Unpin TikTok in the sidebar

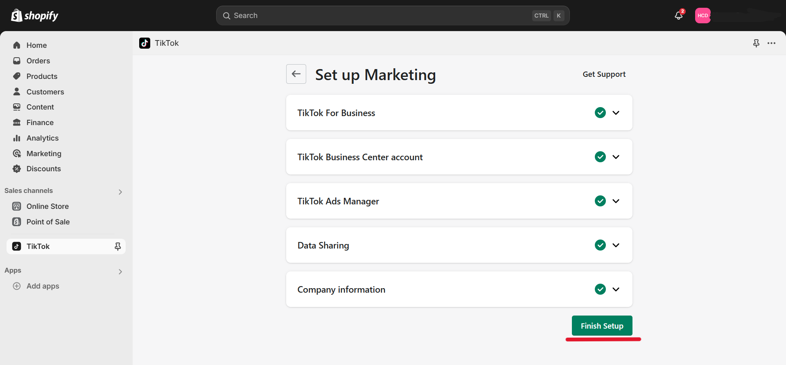pyautogui.click(x=117, y=246)
